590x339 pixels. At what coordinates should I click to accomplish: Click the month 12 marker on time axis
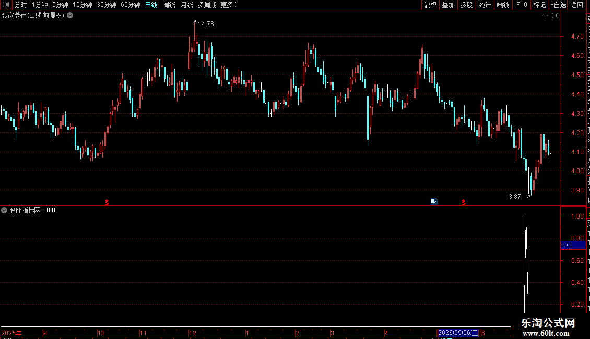point(192,333)
